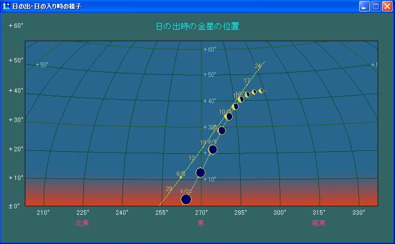
Task: Click the sun position marker labeled 9/8
Action: coord(181,177)
